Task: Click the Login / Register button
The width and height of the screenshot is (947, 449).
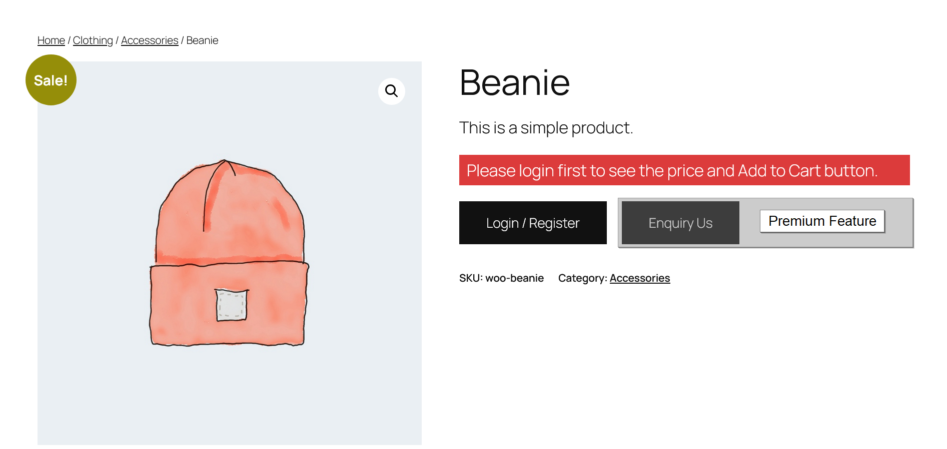Action: point(533,223)
